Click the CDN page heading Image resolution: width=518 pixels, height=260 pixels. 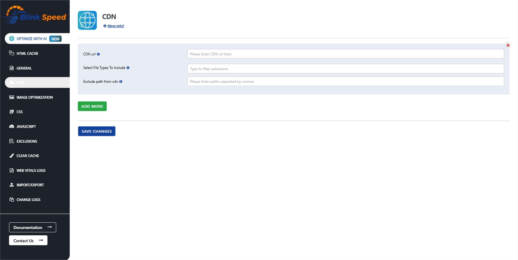tap(109, 17)
